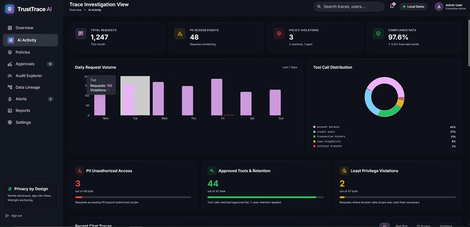Viewport: 470px width, 227px height.
Task: Click the "Daily Request Volume" heading
Action: pyautogui.click(x=96, y=68)
